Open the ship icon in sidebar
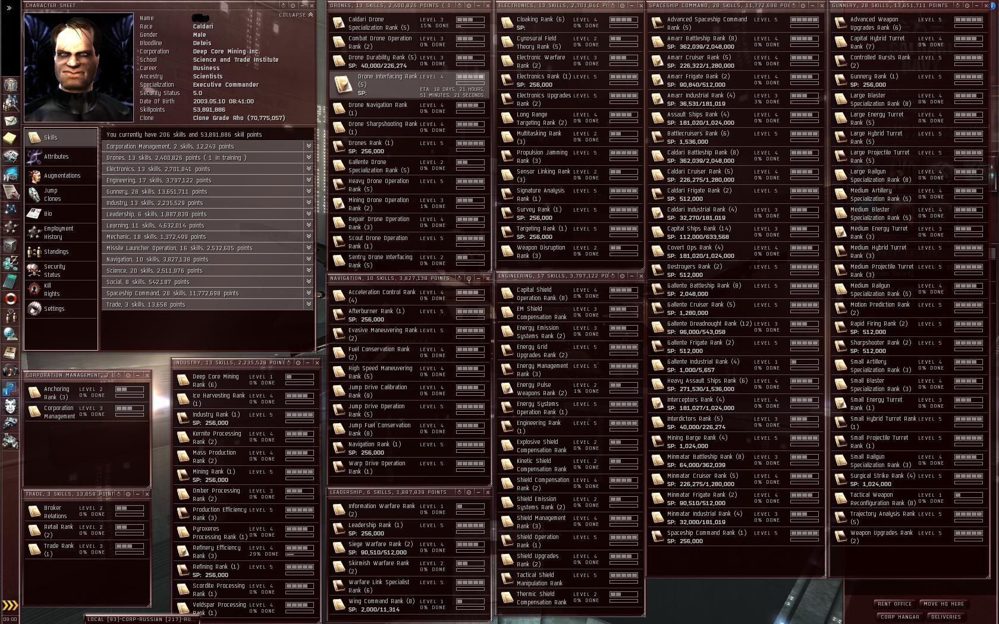Screen dimensions: 999x624 point(10,423)
